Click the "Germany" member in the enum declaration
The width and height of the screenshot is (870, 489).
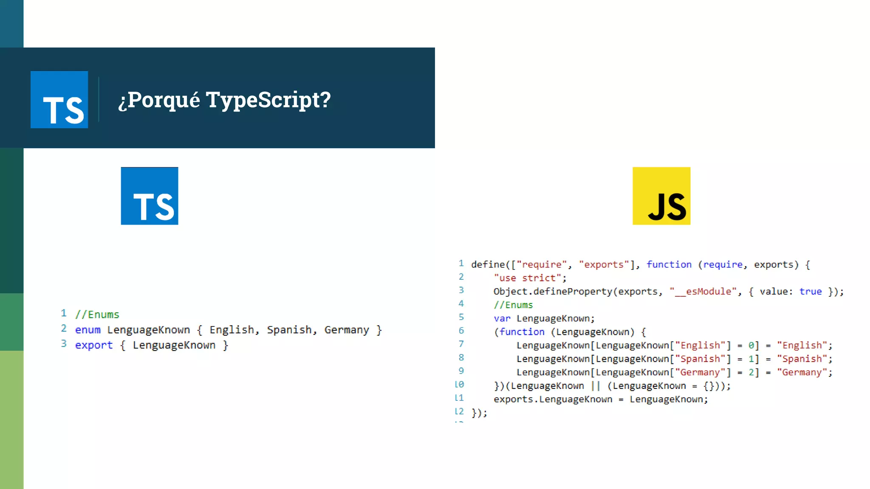[x=347, y=330]
